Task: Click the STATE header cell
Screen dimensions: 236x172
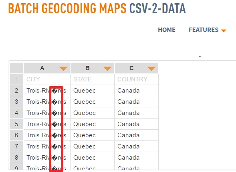Action: [92, 79]
